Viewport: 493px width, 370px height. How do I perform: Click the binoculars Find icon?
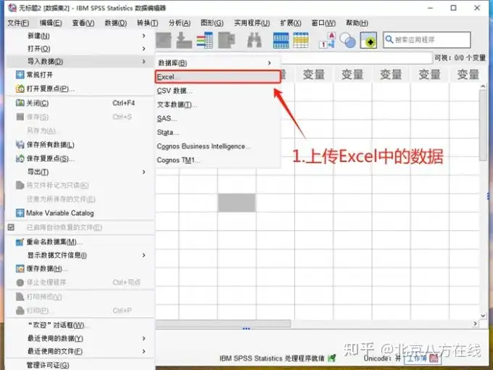click(x=254, y=41)
